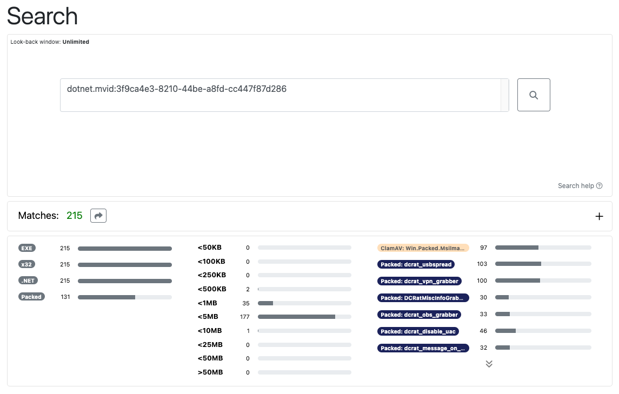
Task: Click the count 177 beside <5MB
Action: [x=245, y=317]
